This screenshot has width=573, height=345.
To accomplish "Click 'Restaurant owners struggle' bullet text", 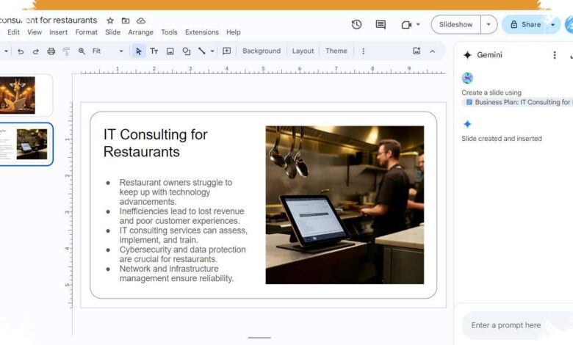I will click(176, 192).
